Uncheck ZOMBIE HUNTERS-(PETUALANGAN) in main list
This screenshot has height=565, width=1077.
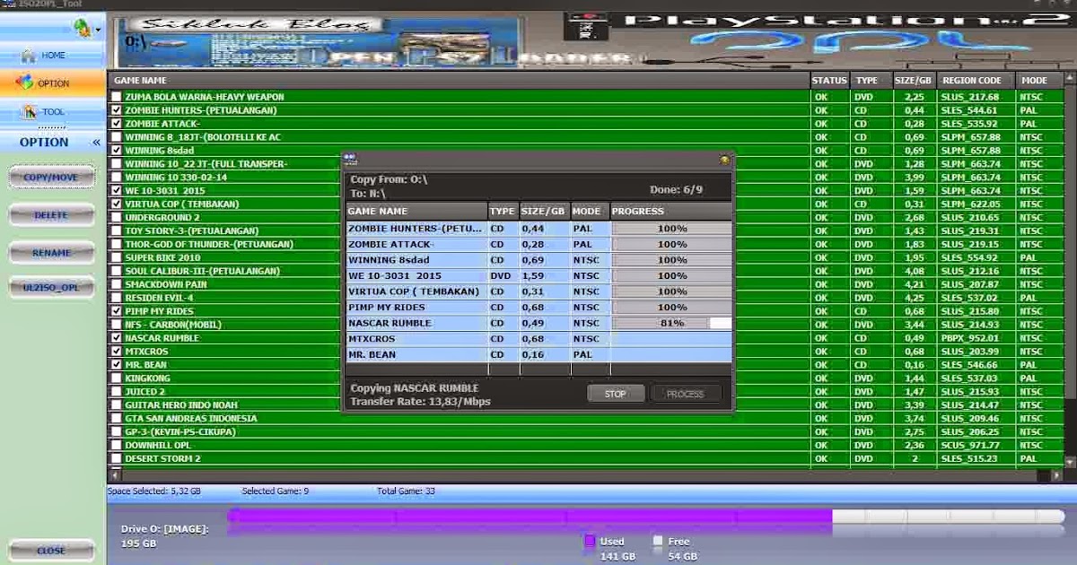(117, 110)
